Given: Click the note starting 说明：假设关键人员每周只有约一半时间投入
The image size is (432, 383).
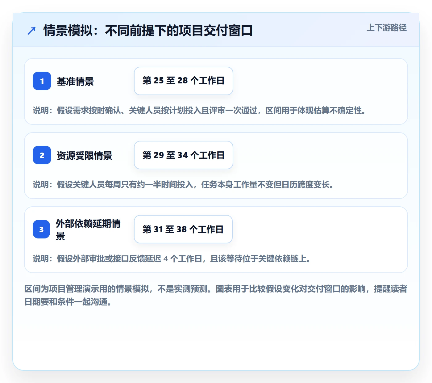Looking at the screenshot, I should point(183,184).
